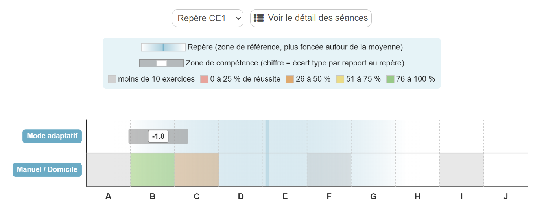Click the green 76 à 100 % legend swatch
544x212 pixels.
pyautogui.click(x=390, y=79)
